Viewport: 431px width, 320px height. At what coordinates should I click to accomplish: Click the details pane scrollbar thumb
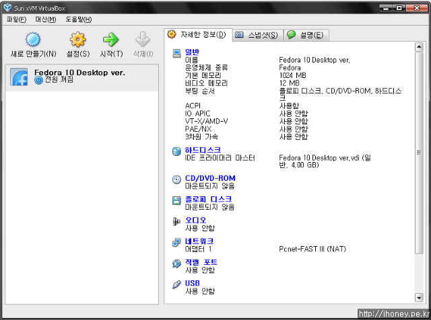419,153
